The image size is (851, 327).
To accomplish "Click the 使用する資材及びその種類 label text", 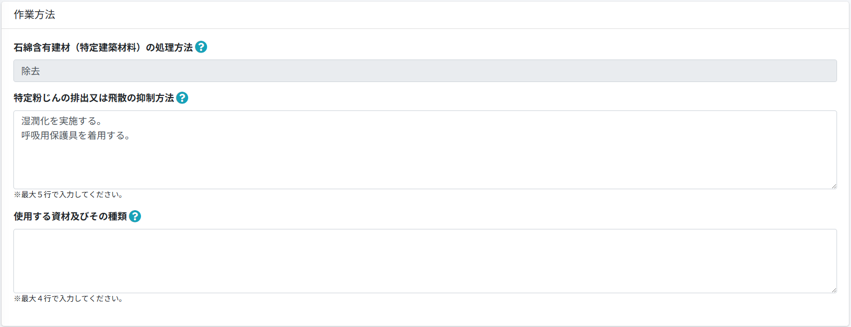I will tap(70, 217).
